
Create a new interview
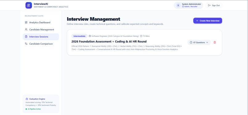point(207,21)
